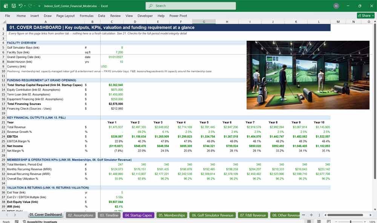Select the Total Startup Capital value $2,362,940
377x223 pixels.
(x=112, y=85)
